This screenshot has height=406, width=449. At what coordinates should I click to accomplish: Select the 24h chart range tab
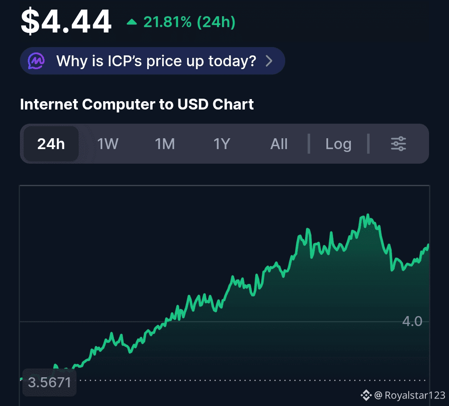coord(51,144)
